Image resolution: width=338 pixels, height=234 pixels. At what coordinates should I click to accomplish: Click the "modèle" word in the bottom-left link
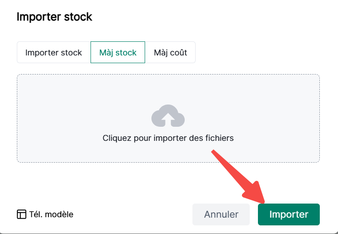62,214
